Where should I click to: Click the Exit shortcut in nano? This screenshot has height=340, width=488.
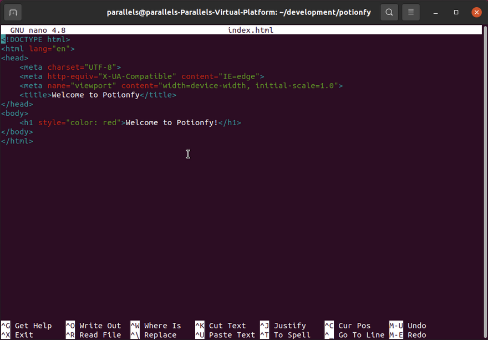click(24, 334)
